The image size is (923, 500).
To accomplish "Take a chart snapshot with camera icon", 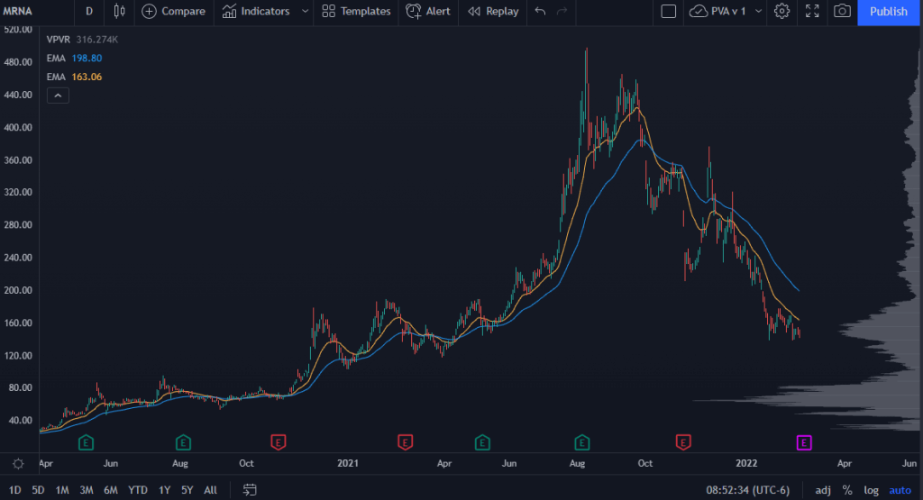I will tap(843, 11).
